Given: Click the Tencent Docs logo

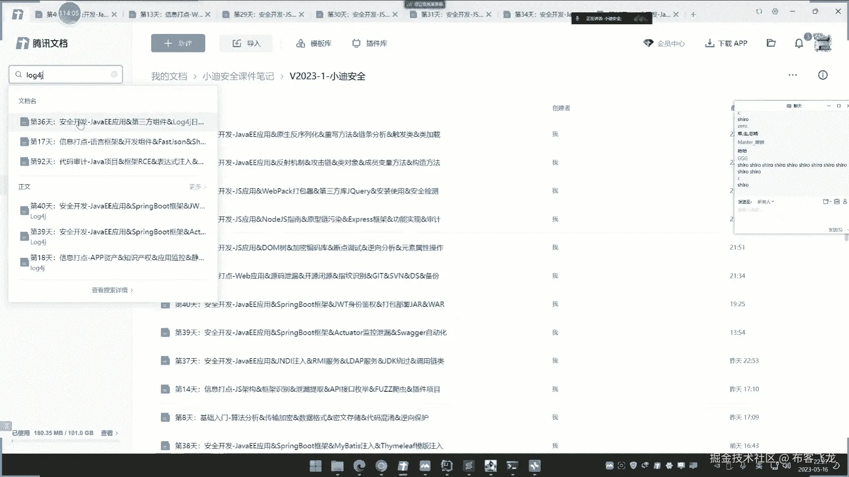Looking at the screenshot, I should [x=42, y=43].
